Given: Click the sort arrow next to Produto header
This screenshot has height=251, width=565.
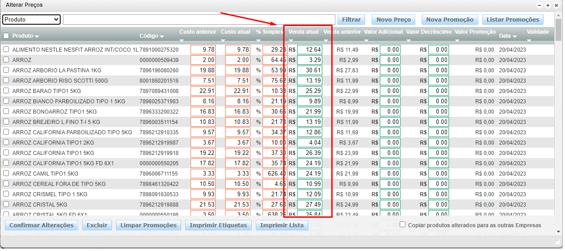Looking at the screenshot, I should point(37,36).
